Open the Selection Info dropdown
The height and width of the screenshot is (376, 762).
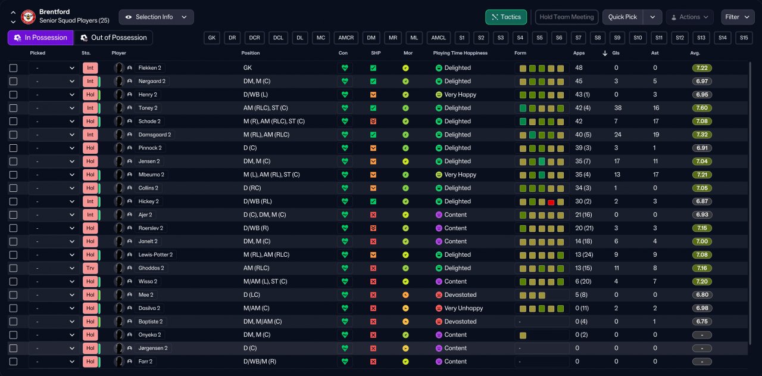[156, 17]
